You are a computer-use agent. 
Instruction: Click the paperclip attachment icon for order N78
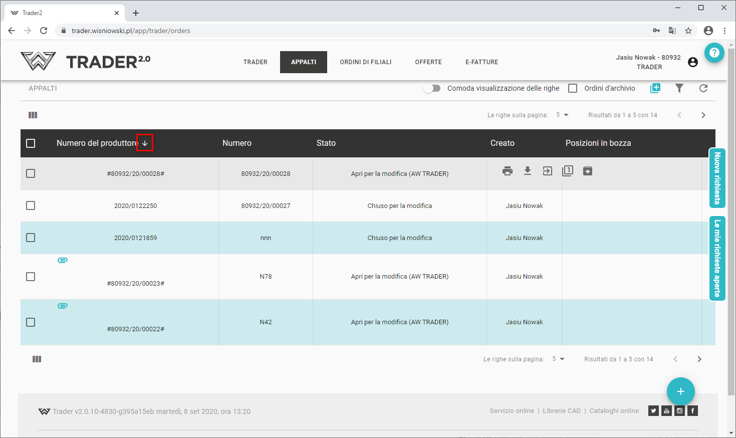point(63,260)
